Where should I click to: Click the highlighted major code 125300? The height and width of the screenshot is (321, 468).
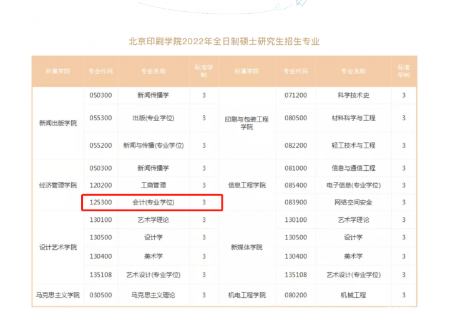[x=101, y=203]
